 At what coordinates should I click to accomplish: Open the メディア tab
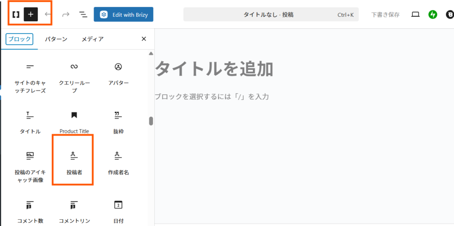tap(92, 39)
